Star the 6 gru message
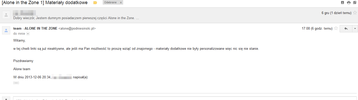358x100 pixels. click(x=355, y=13)
